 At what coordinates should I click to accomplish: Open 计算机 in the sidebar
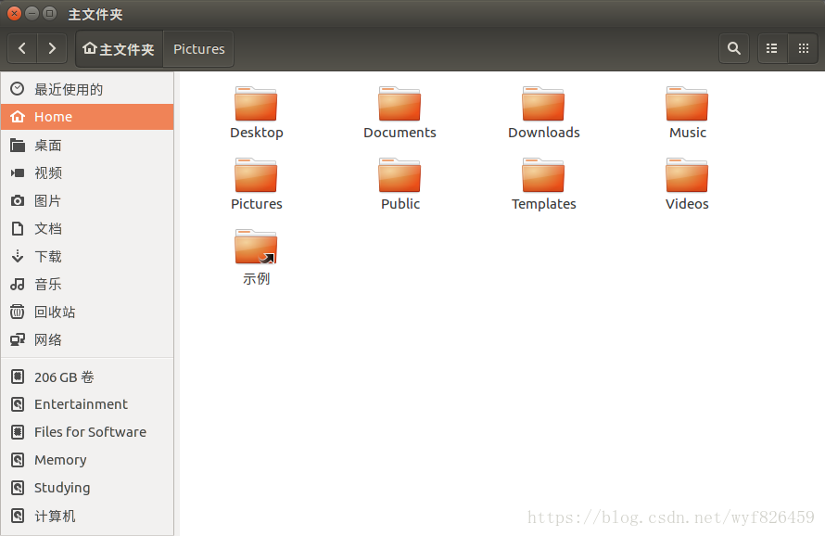click(x=87, y=516)
